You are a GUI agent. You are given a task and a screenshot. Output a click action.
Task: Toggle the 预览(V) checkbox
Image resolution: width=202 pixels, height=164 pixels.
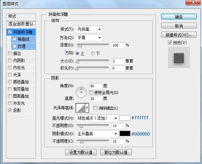[170, 43]
